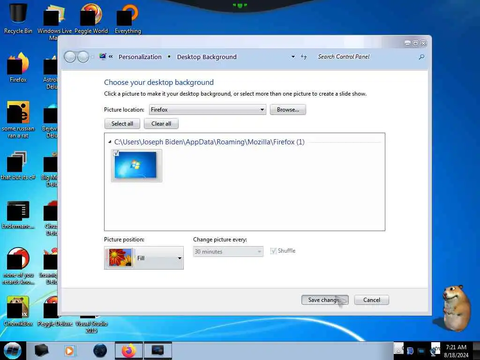Open the Endermanc... desktop icon
Image resolution: width=480 pixels, height=360 pixels.
(18, 214)
